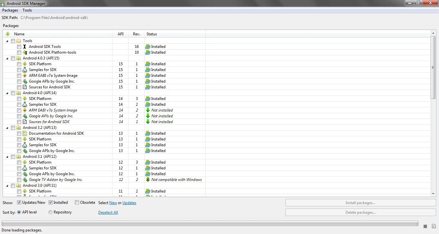
Task: Click the package list vertical scrollbar thumb
Action: pos(433,67)
